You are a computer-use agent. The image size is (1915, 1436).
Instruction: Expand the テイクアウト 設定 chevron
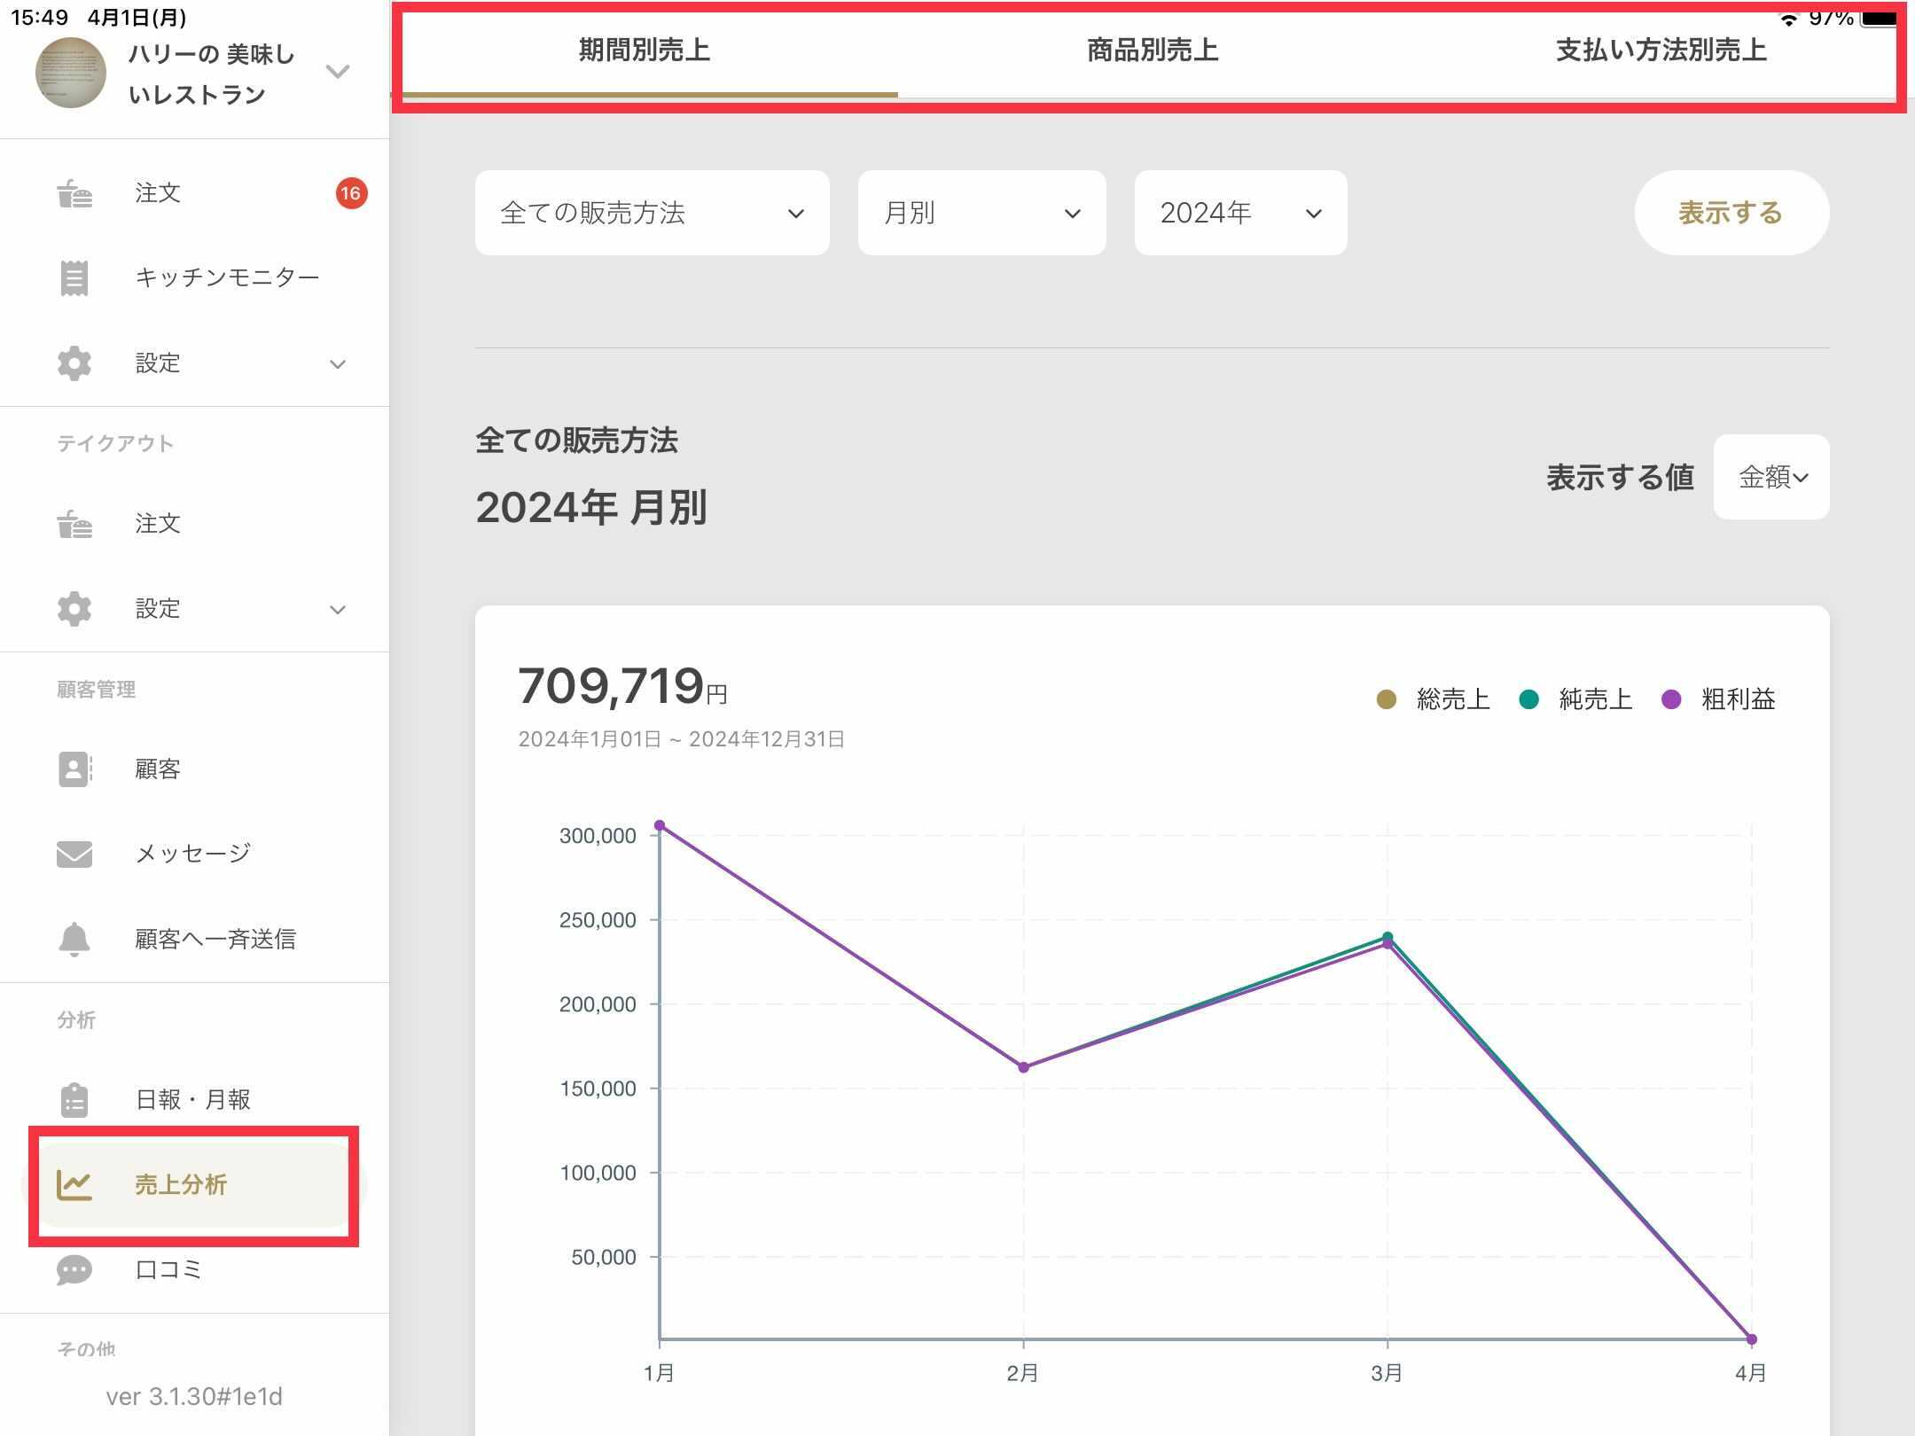pyautogui.click(x=338, y=610)
